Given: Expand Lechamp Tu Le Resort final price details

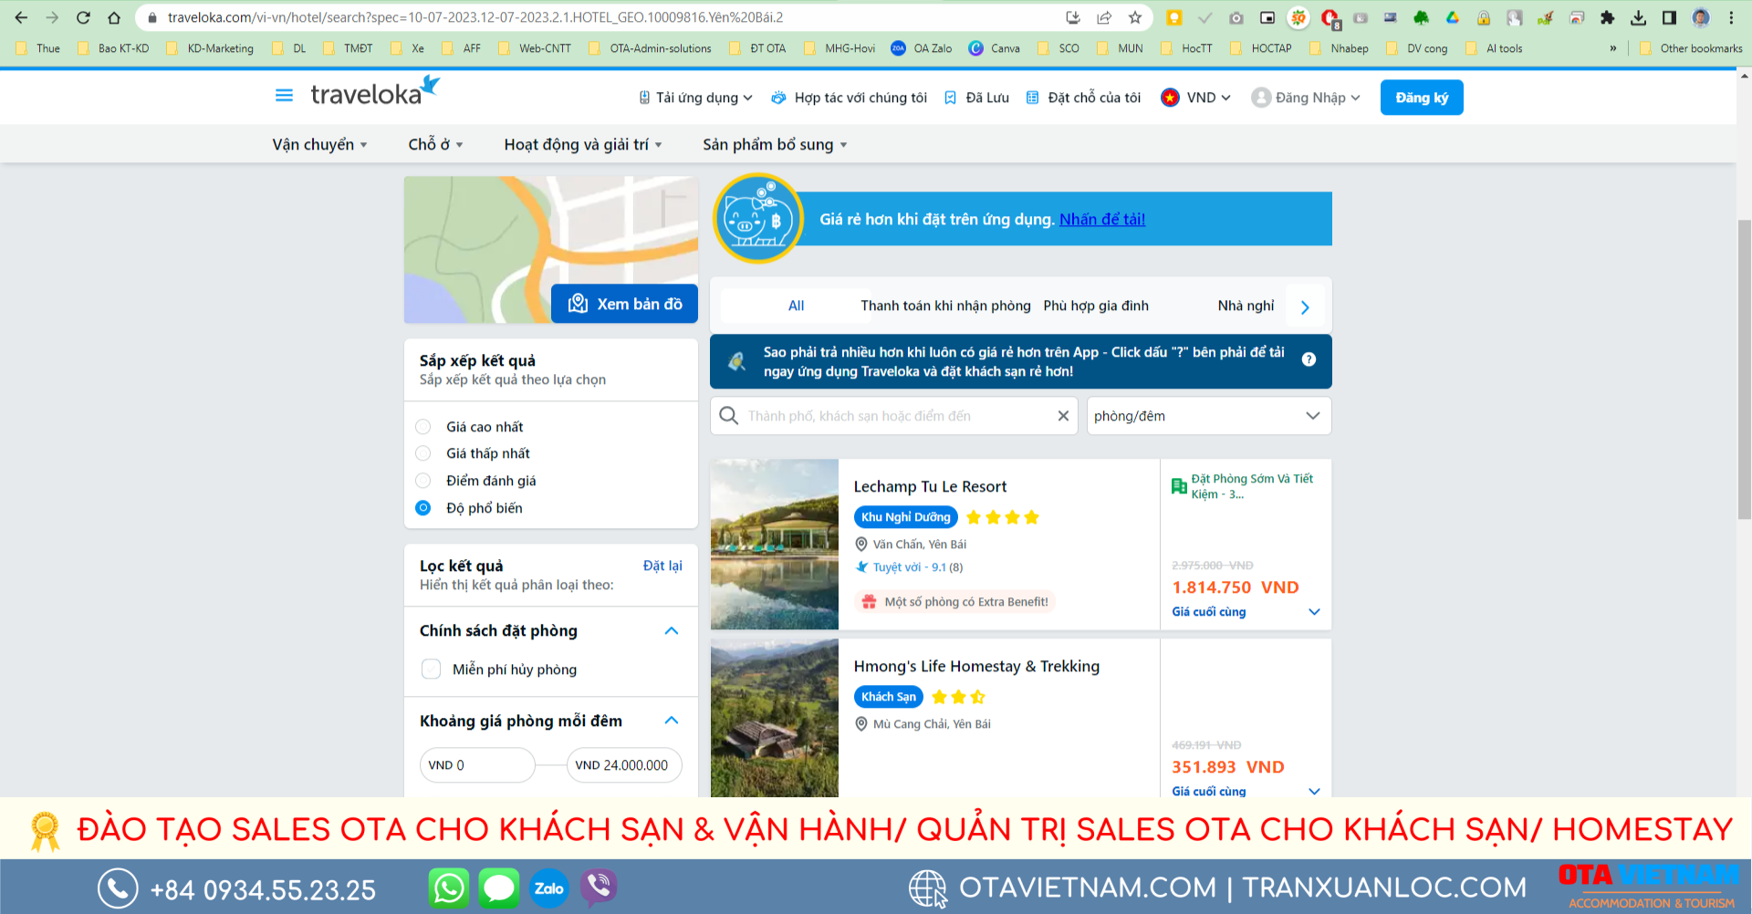Looking at the screenshot, I should tap(1315, 612).
